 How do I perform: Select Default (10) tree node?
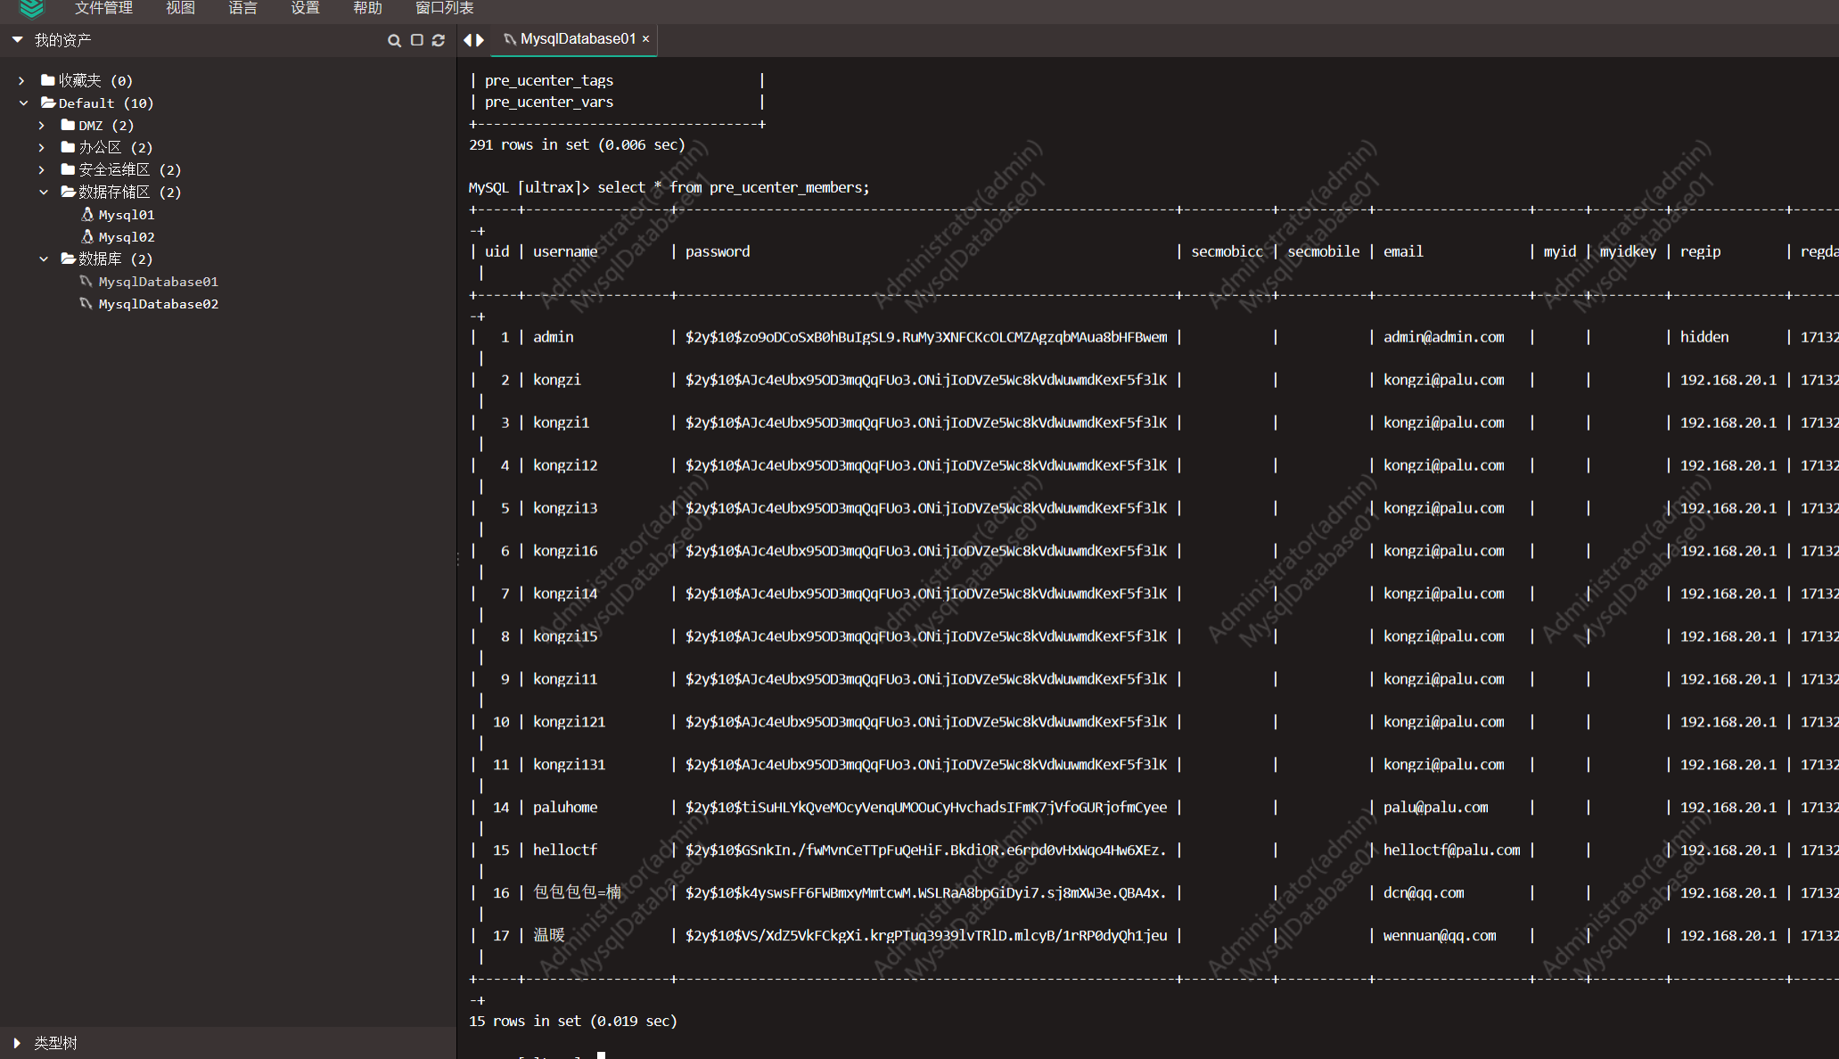(x=106, y=103)
